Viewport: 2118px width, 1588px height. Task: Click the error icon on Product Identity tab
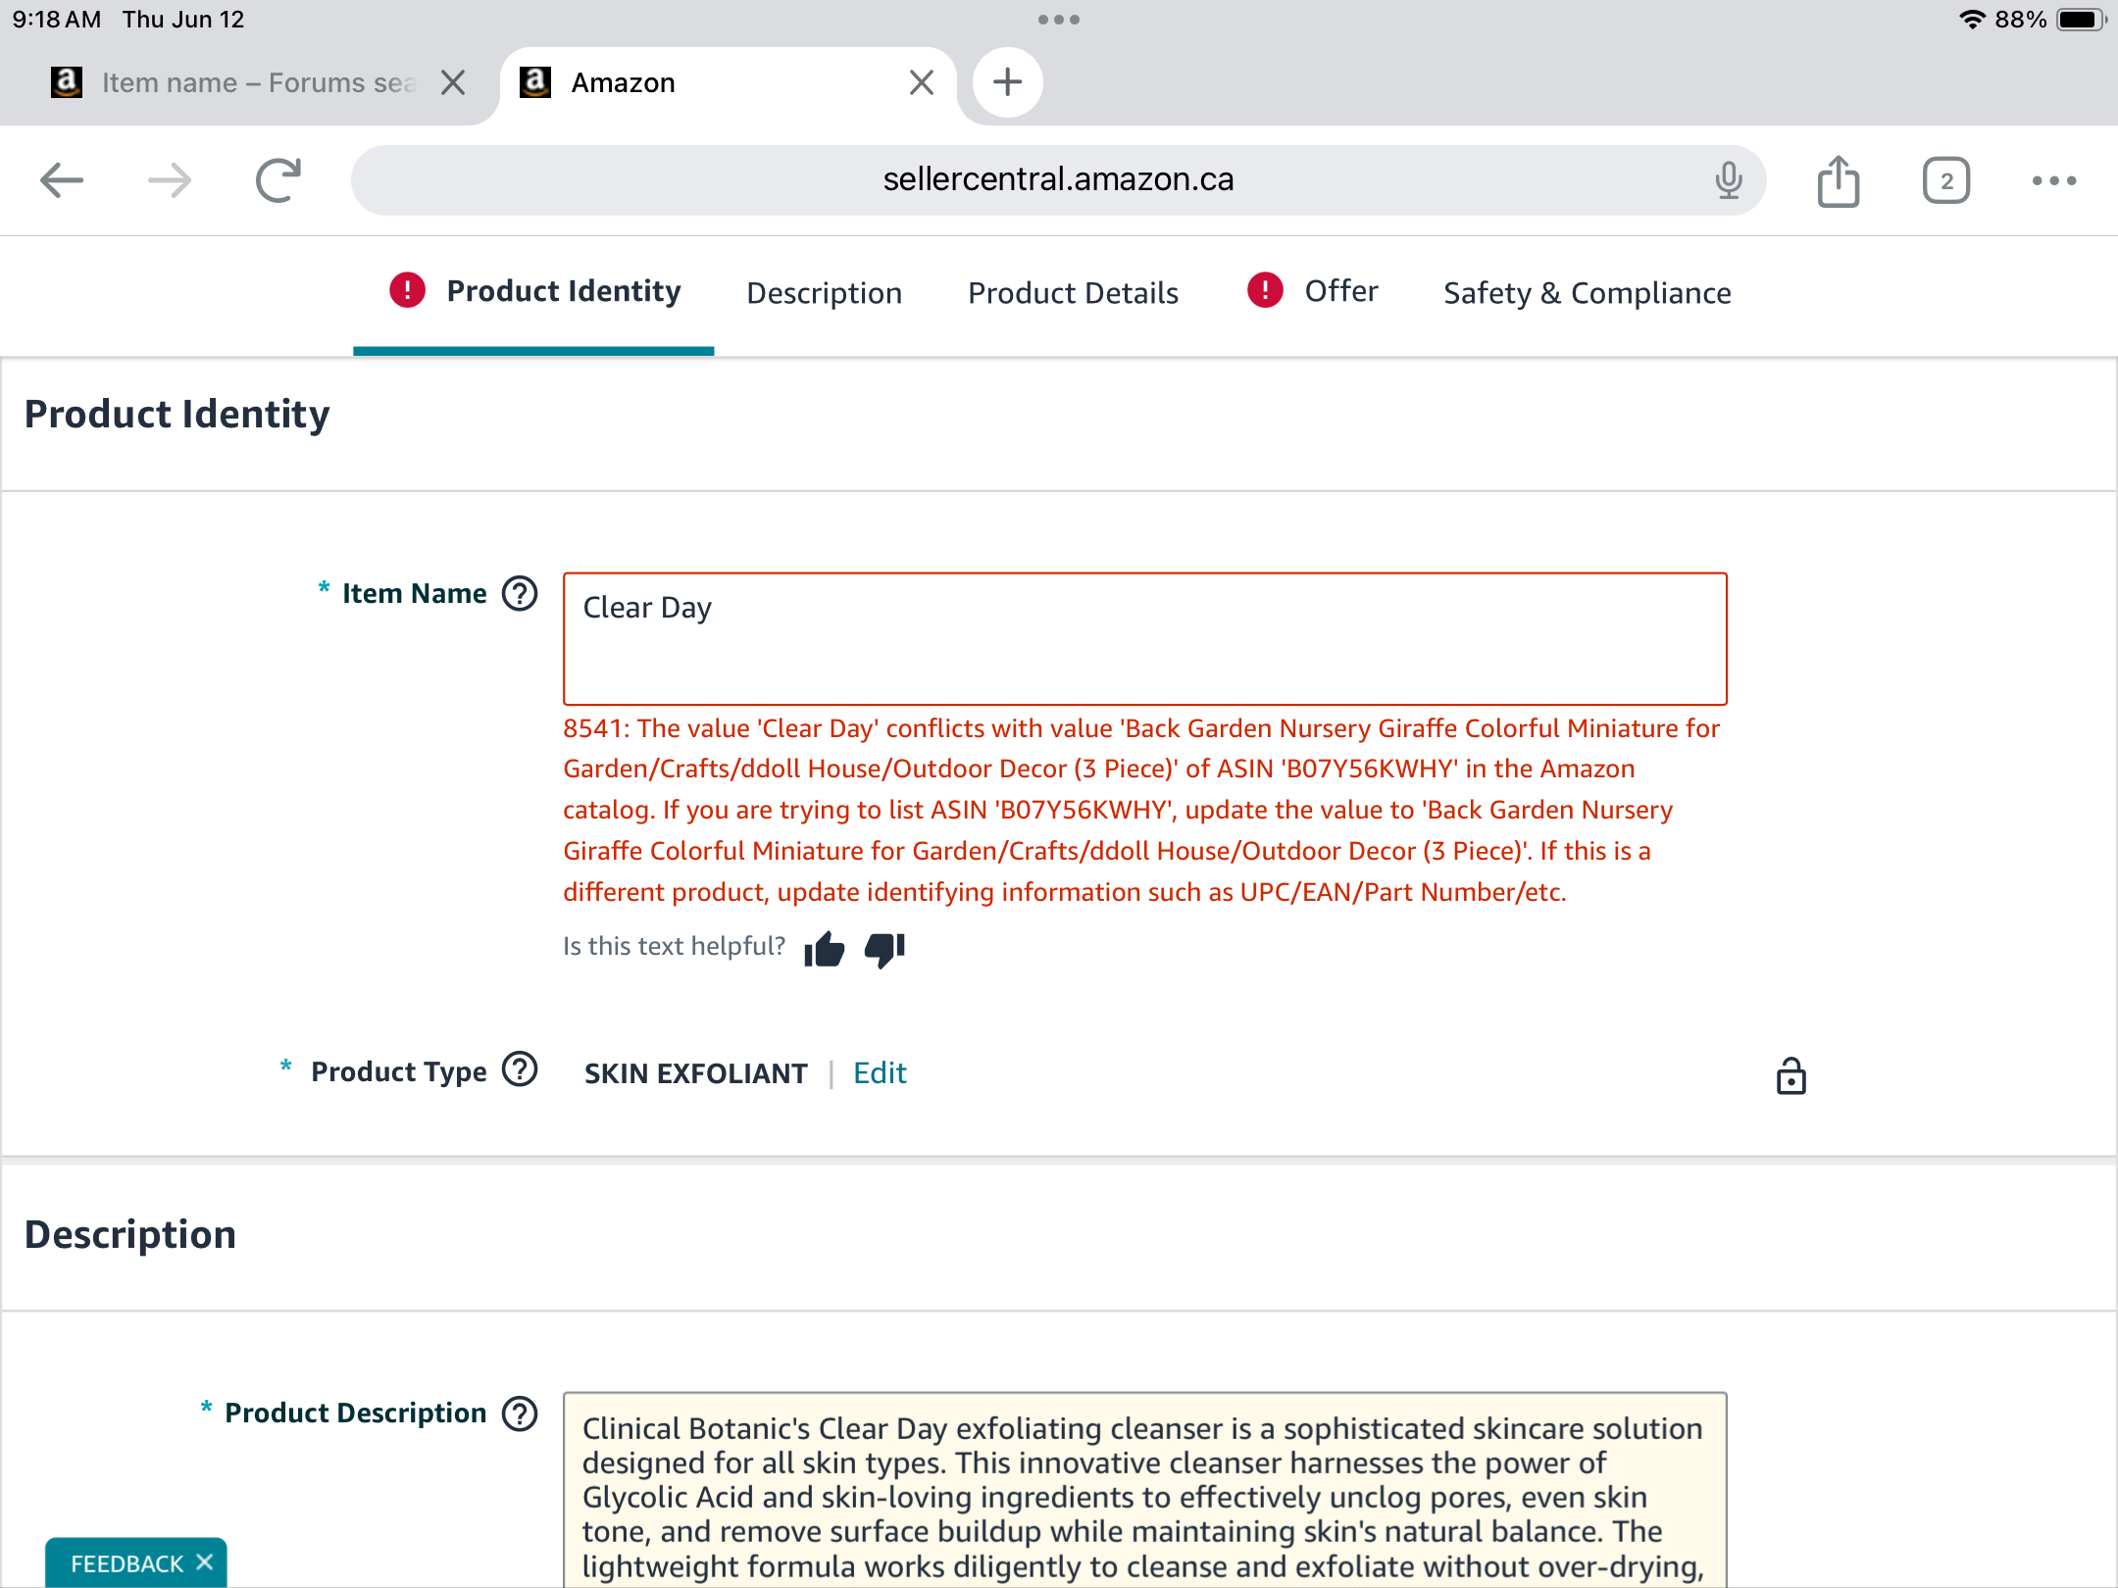coord(407,290)
